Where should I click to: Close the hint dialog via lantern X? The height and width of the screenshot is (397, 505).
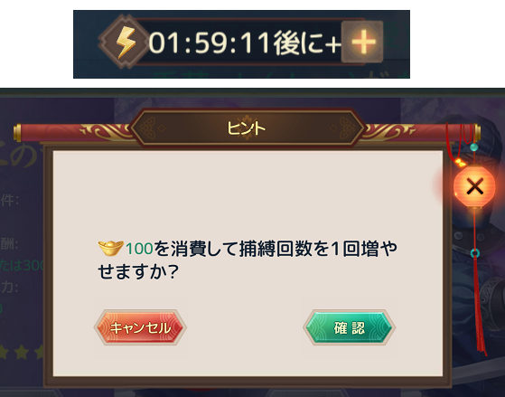coord(474,186)
